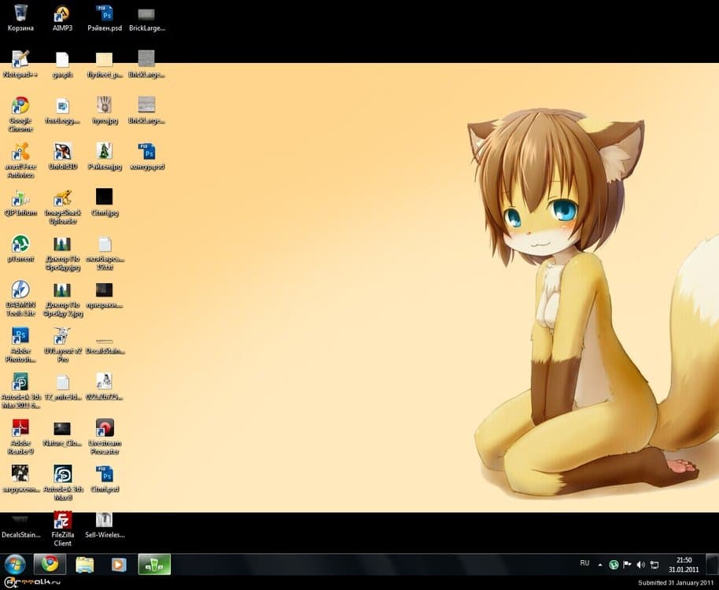This screenshot has width=719, height=590.
Task: Select the Adobe Reader 9 icon
Action: click(x=20, y=428)
